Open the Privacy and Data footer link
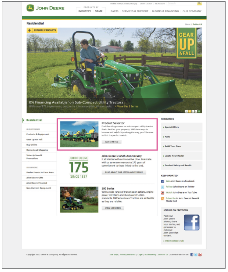 click(x=128, y=255)
